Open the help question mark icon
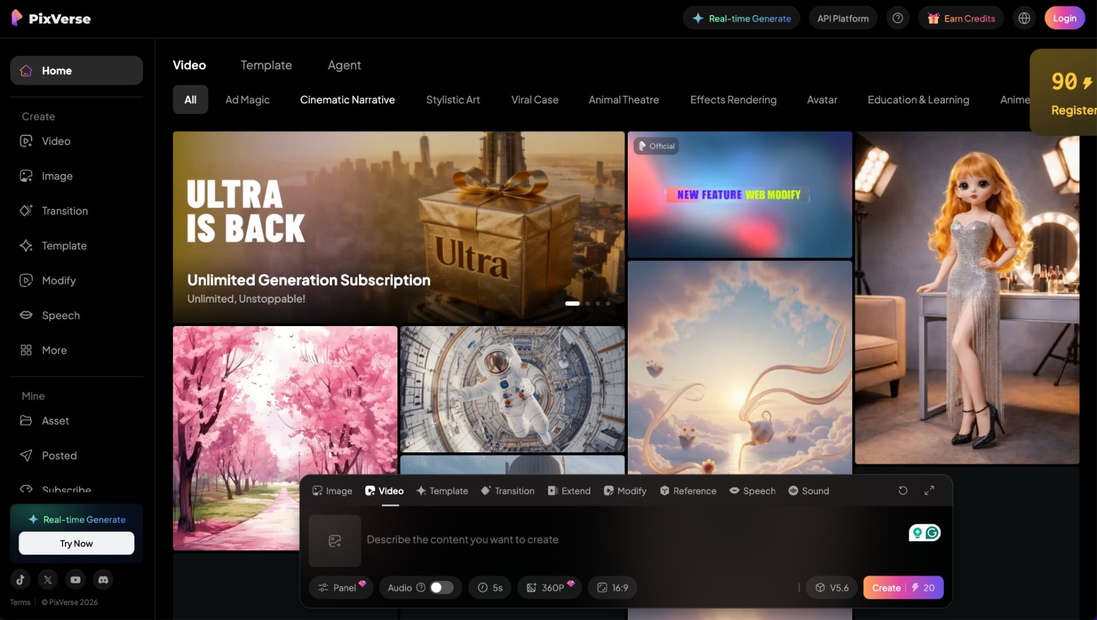 (x=898, y=18)
